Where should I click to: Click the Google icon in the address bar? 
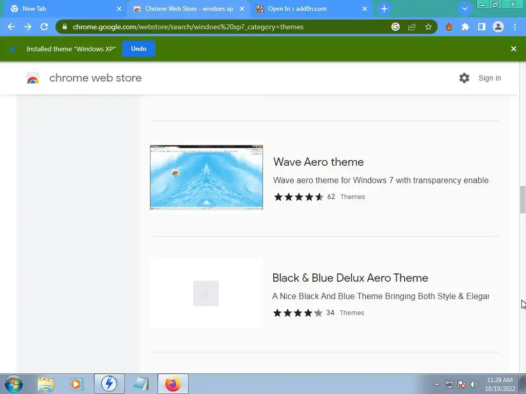tap(396, 27)
